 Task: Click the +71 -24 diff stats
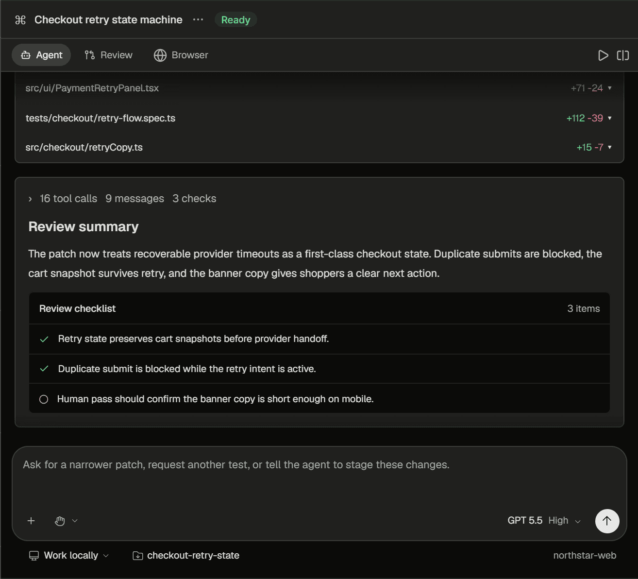click(x=587, y=88)
